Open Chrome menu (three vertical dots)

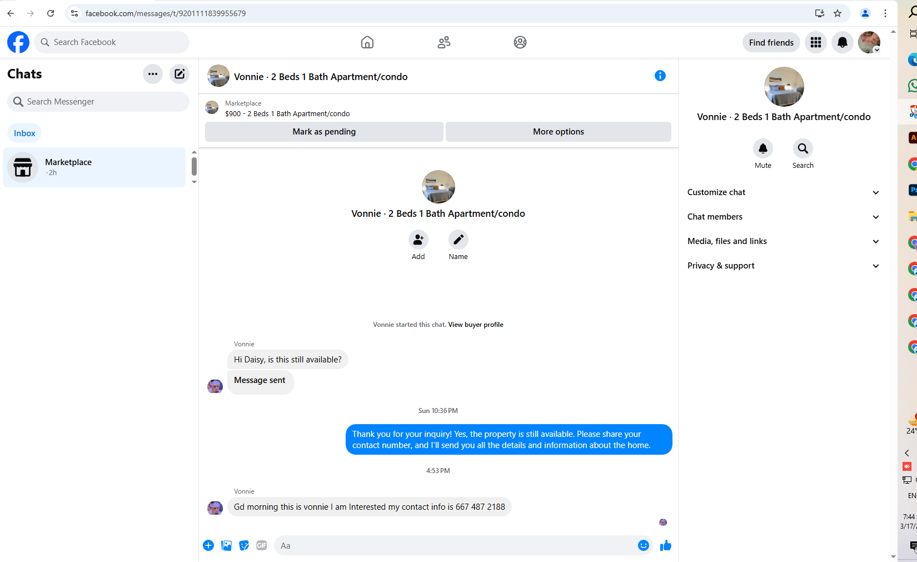pyautogui.click(x=885, y=13)
